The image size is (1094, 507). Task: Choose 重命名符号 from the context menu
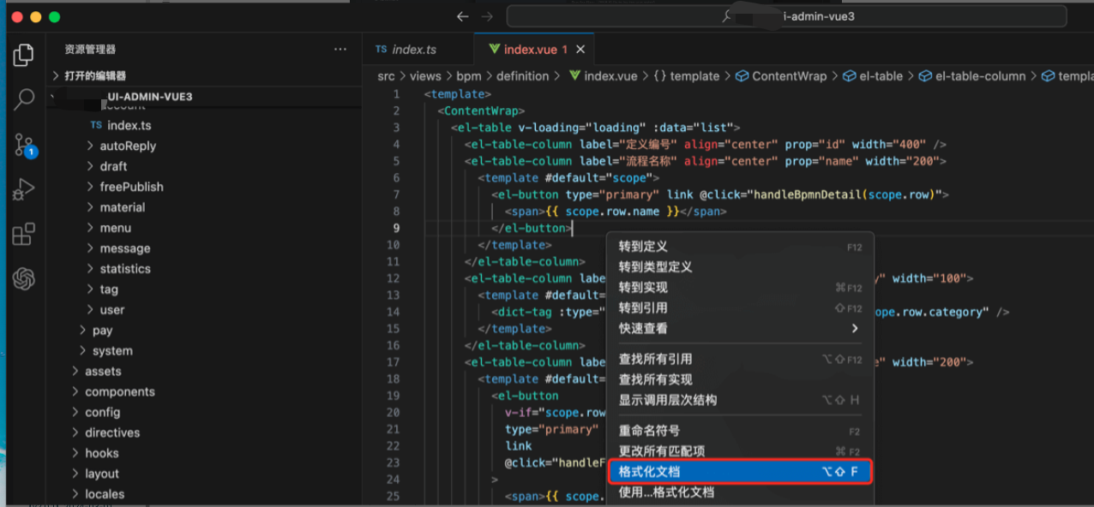(x=740, y=432)
